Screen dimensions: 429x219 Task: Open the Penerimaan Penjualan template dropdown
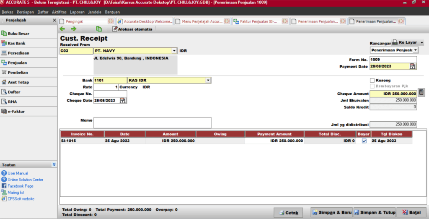(415, 50)
